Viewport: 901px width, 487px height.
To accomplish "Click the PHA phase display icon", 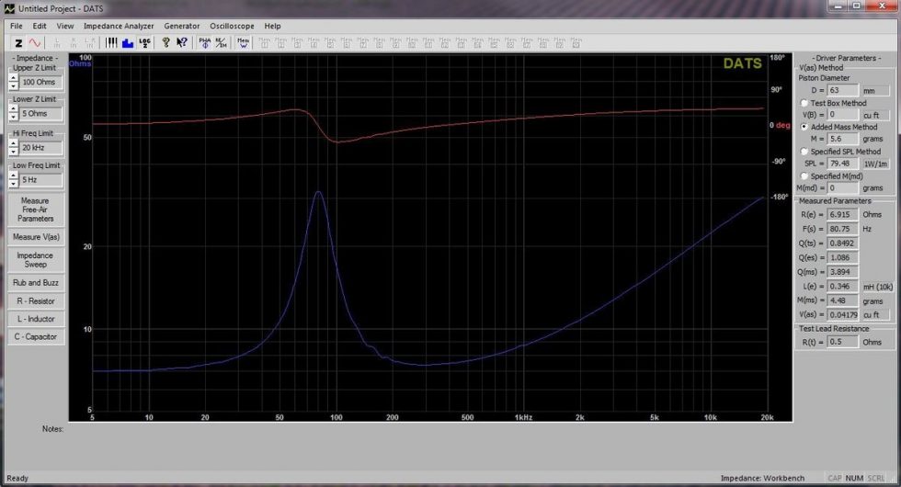I will pos(205,42).
